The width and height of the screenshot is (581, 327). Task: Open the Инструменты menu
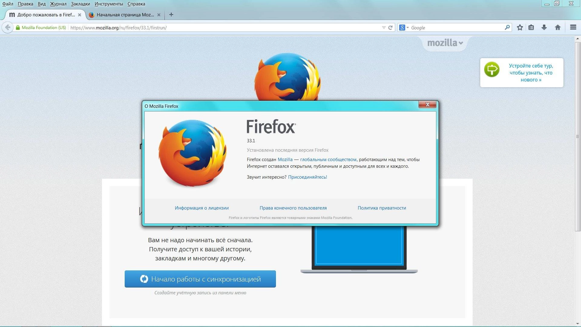(109, 4)
